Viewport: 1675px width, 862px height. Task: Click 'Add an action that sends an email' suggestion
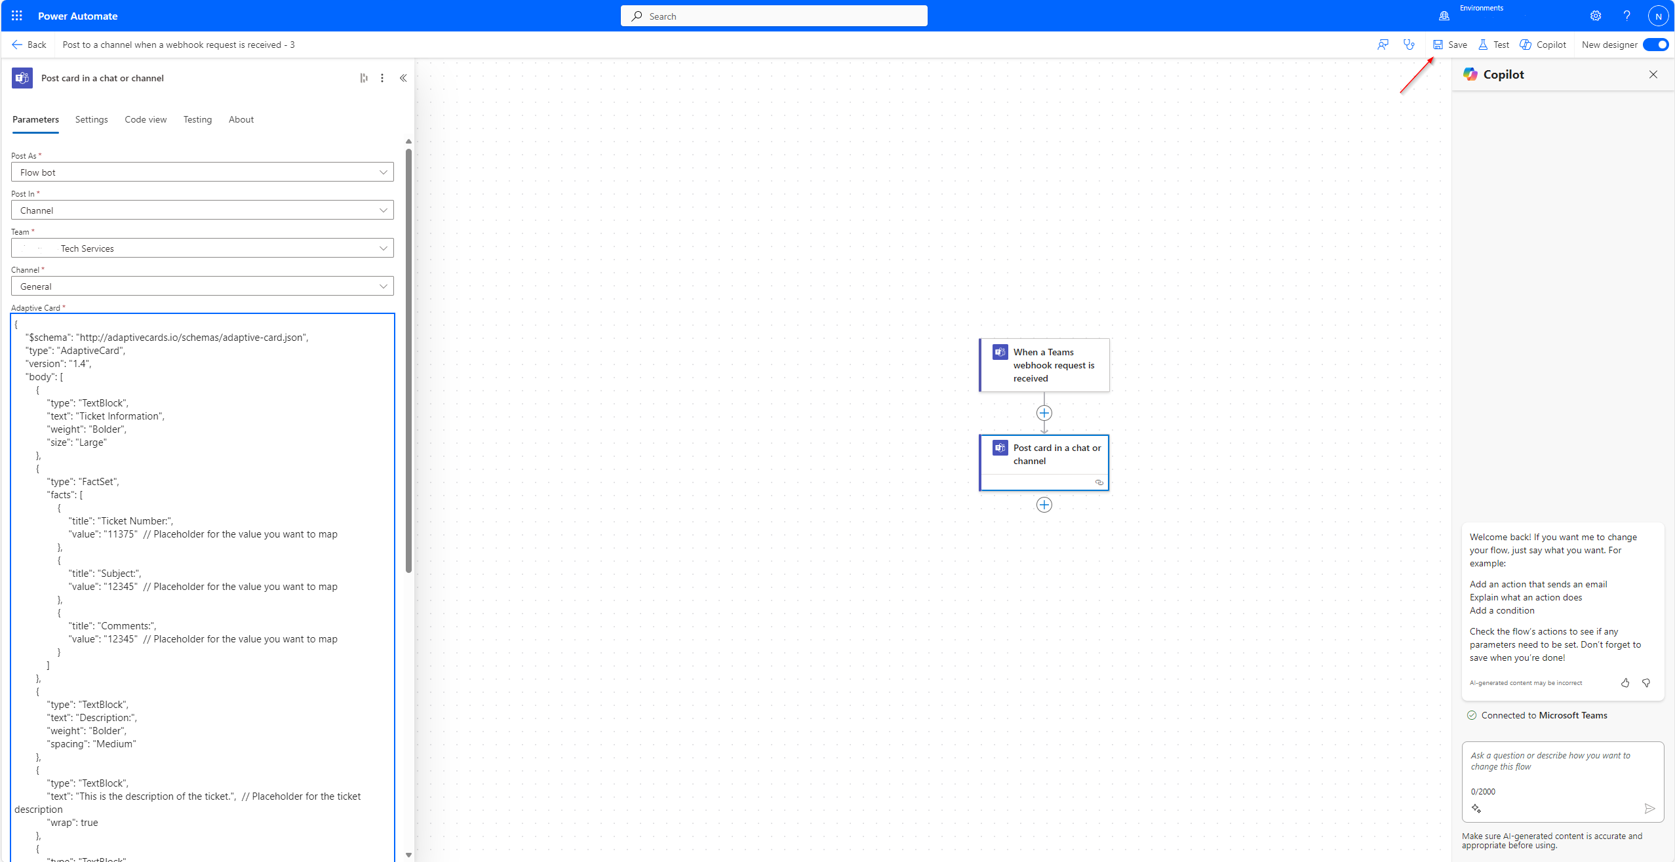1538,584
